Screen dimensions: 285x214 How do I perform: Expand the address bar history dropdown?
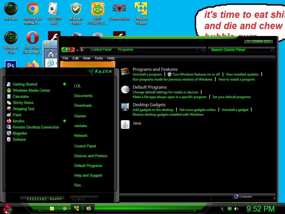(x=197, y=50)
